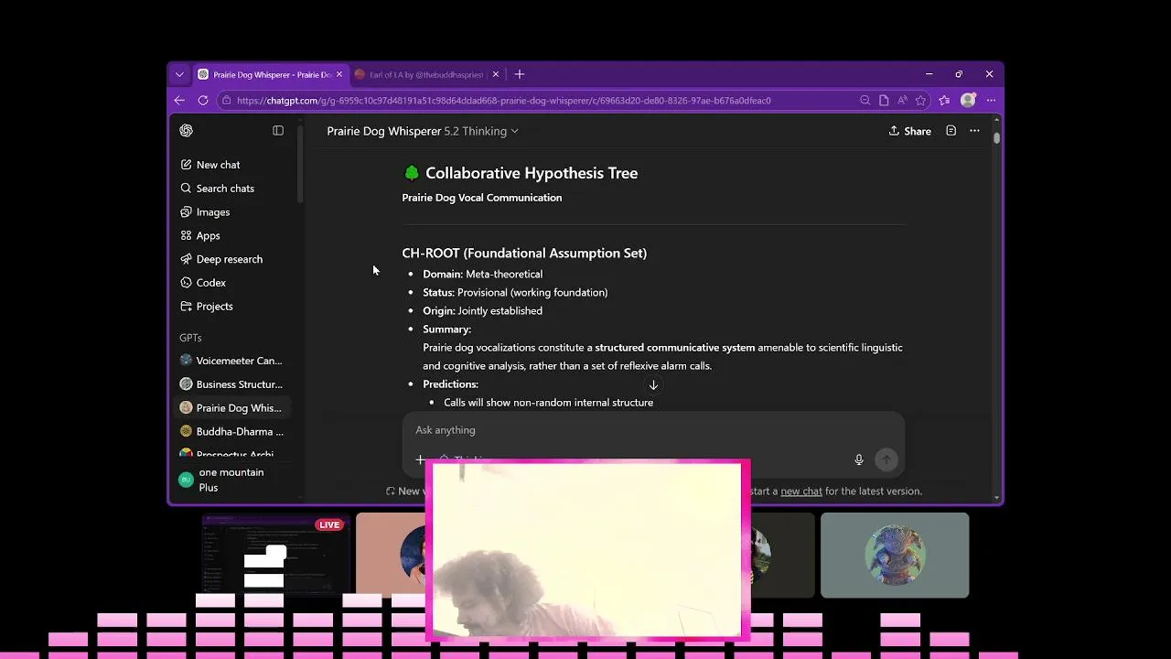1171x659 pixels.
Task: Open the one mountain Plus account menu
Action: coord(232,480)
